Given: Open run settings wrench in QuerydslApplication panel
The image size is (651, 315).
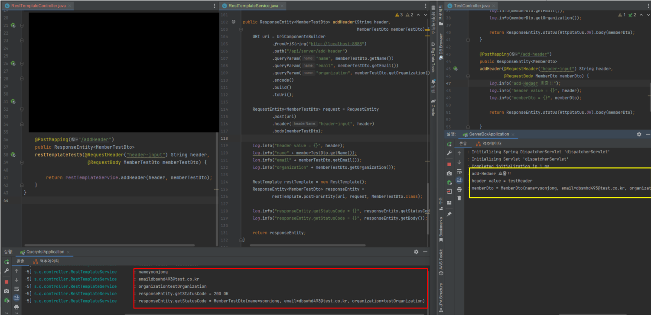Looking at the screenshot, I should tap(7, 271).
